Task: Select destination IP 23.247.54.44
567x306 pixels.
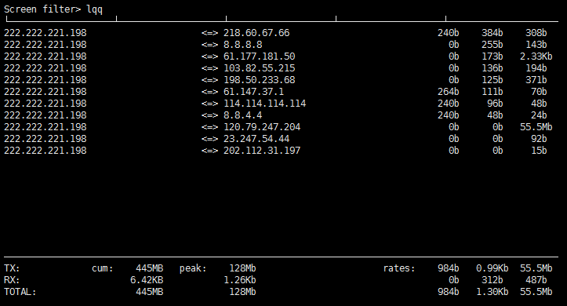Action: click(256, 139)
